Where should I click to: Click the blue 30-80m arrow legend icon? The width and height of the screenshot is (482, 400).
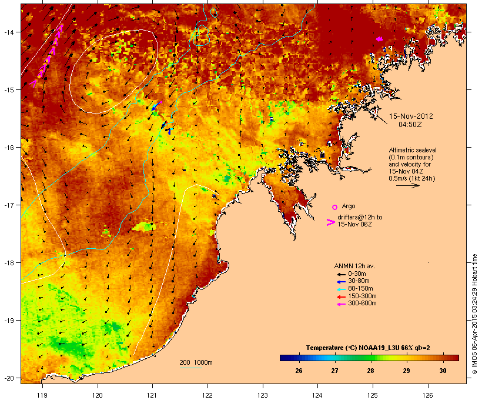[x=341, y=282]
